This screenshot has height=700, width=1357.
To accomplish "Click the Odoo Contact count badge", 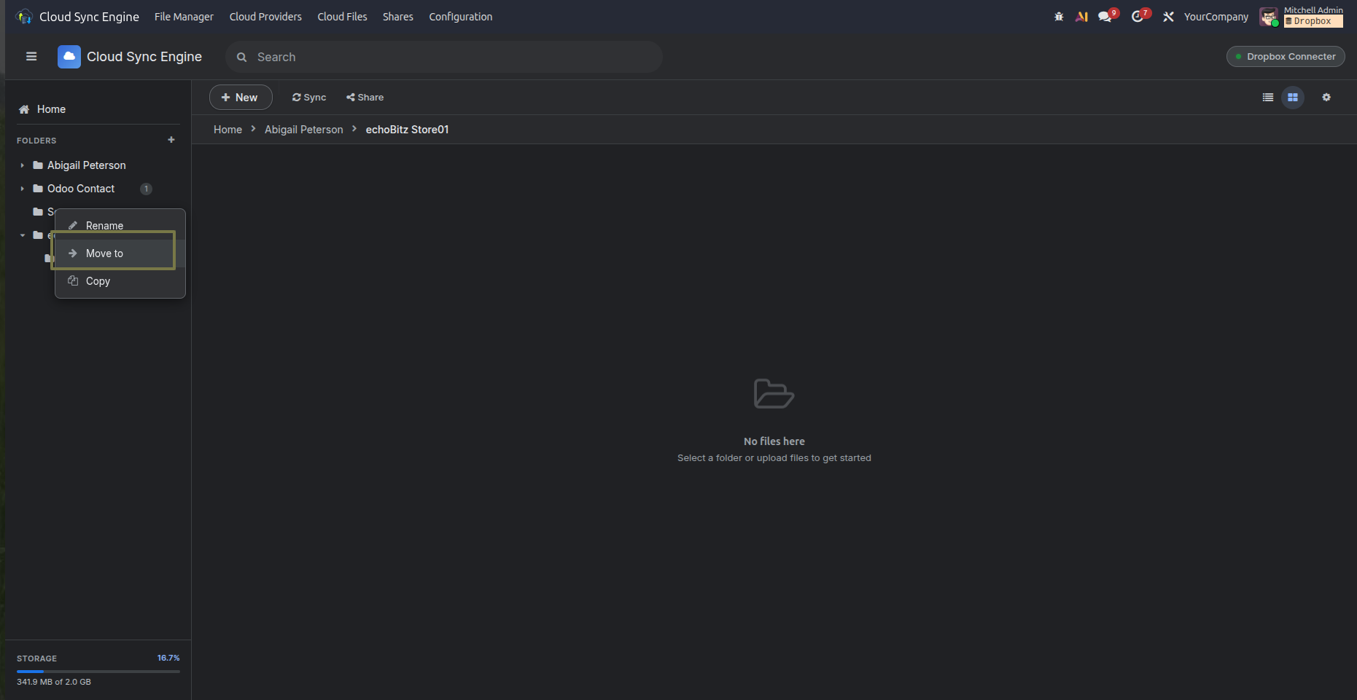I will (146, 189).
